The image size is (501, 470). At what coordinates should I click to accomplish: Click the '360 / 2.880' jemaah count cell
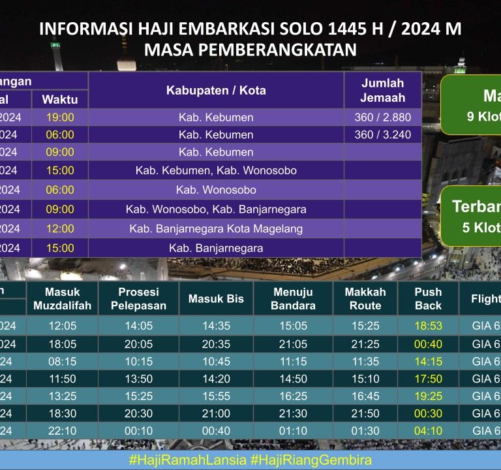coord(383,117)
